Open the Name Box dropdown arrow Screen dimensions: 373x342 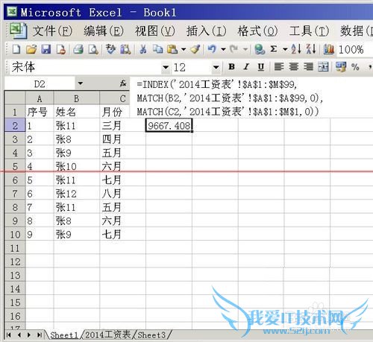pyautogui.click(x=80, y=83)
